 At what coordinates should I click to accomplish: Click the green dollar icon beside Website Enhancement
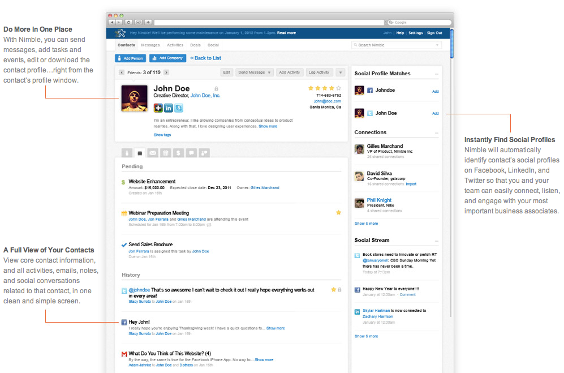[124, 183]
